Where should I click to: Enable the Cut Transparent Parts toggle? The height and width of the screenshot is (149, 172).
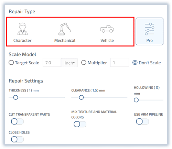(x=18, y=121)
